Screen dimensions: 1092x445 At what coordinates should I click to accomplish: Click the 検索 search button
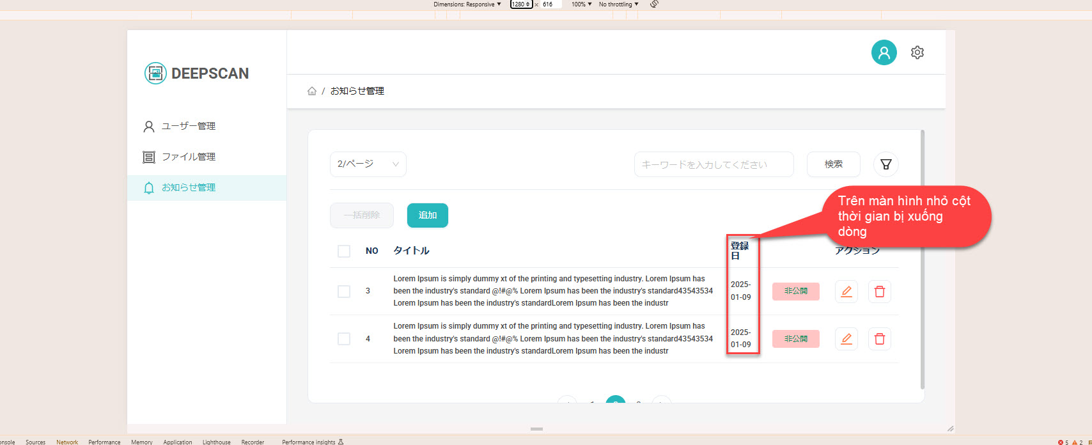833,164
